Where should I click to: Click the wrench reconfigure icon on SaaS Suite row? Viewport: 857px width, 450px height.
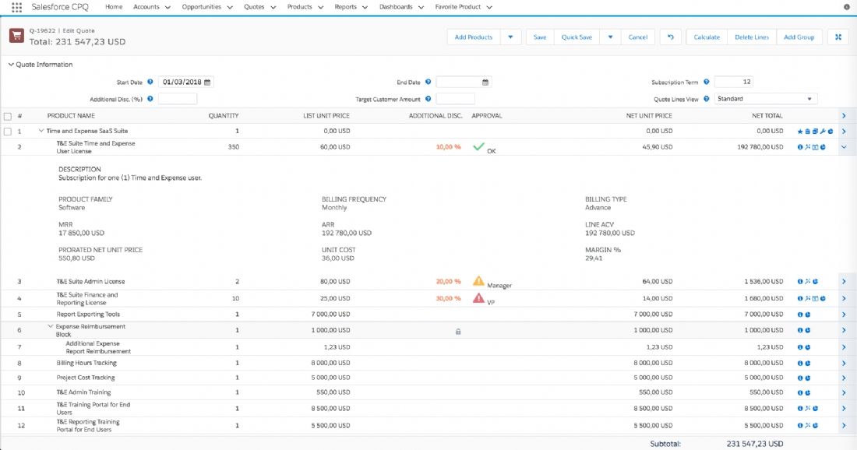(823, 132)
